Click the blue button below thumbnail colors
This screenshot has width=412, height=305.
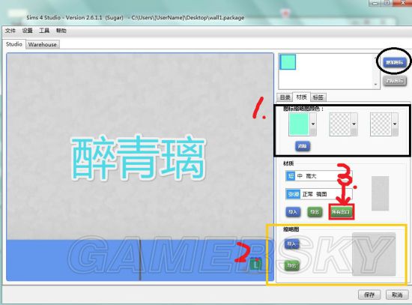tap(303, 146)
